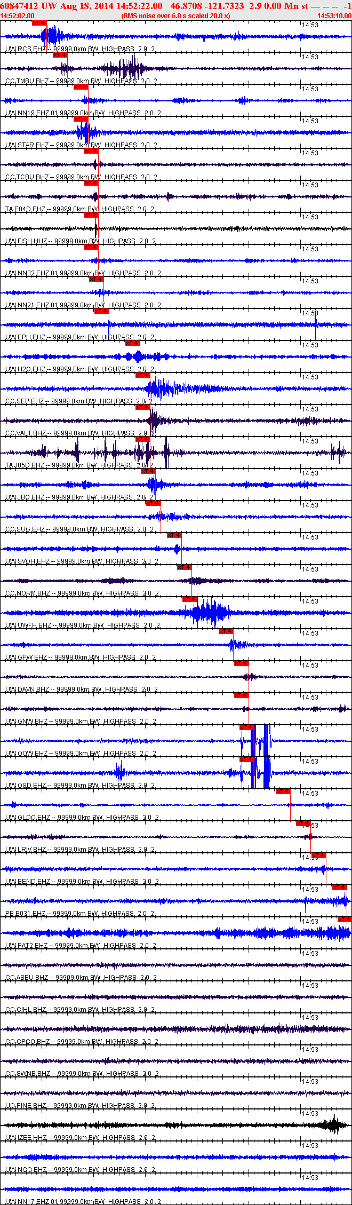The height and width of the screenshot is (1205, 352).
Task: Select the red pick marker on SVOH trace
Action: pyautogui.click(x=174, y=535)
